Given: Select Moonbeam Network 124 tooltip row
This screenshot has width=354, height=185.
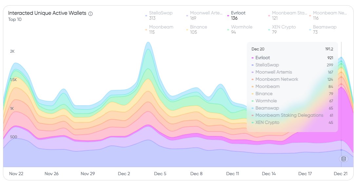Looking at the screenshot, I should click(292, 79).
